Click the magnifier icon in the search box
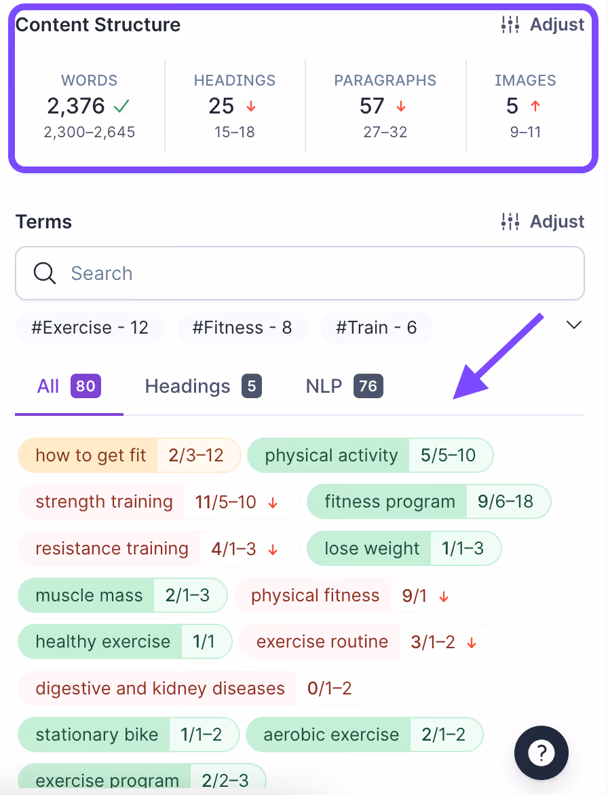This screenshot has height=795, width=608. (x=45, y=273)
